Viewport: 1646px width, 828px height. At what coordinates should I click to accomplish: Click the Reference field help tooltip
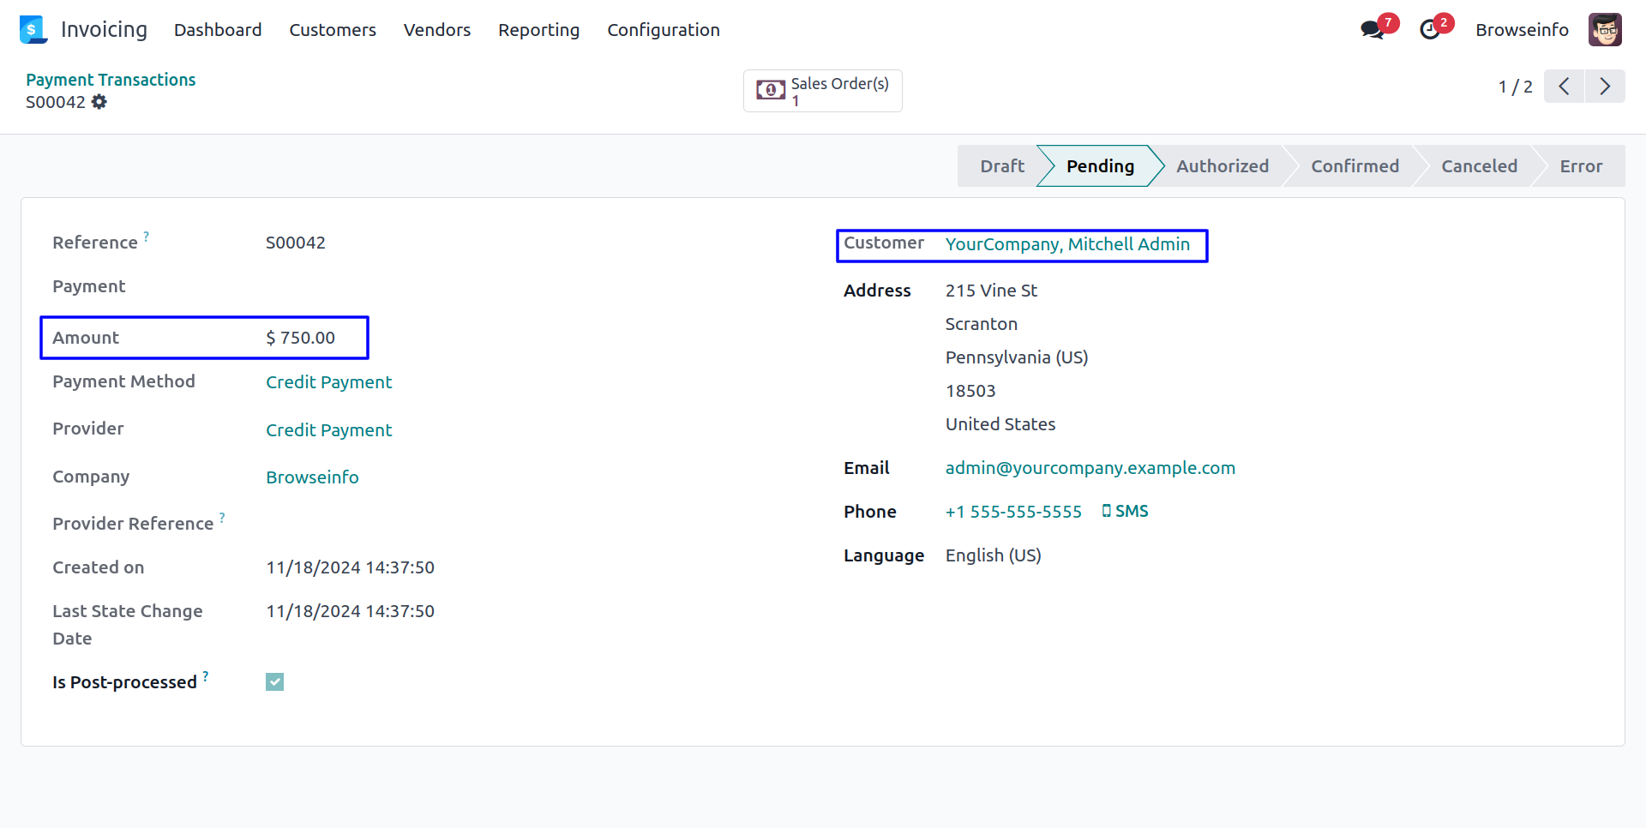[147, 237]
